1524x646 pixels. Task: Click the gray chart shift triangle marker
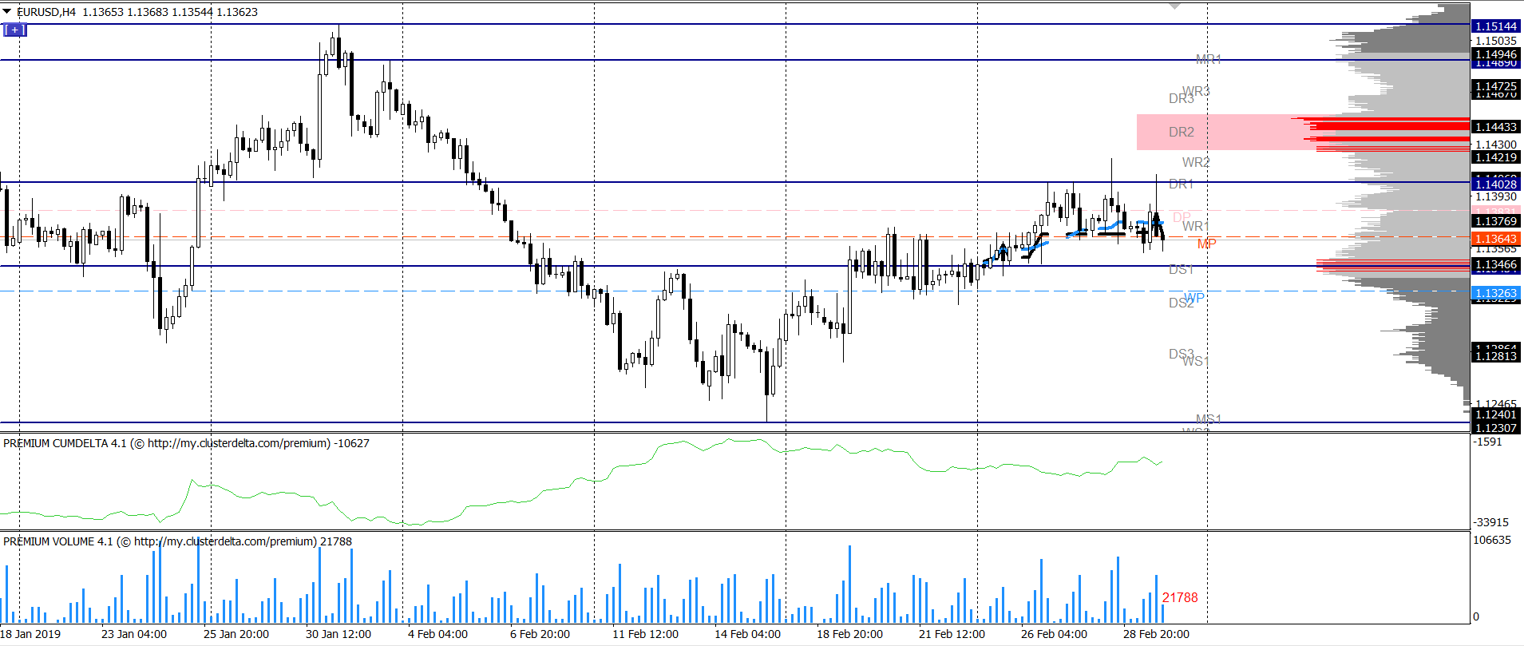click(x=1174, y=6)
